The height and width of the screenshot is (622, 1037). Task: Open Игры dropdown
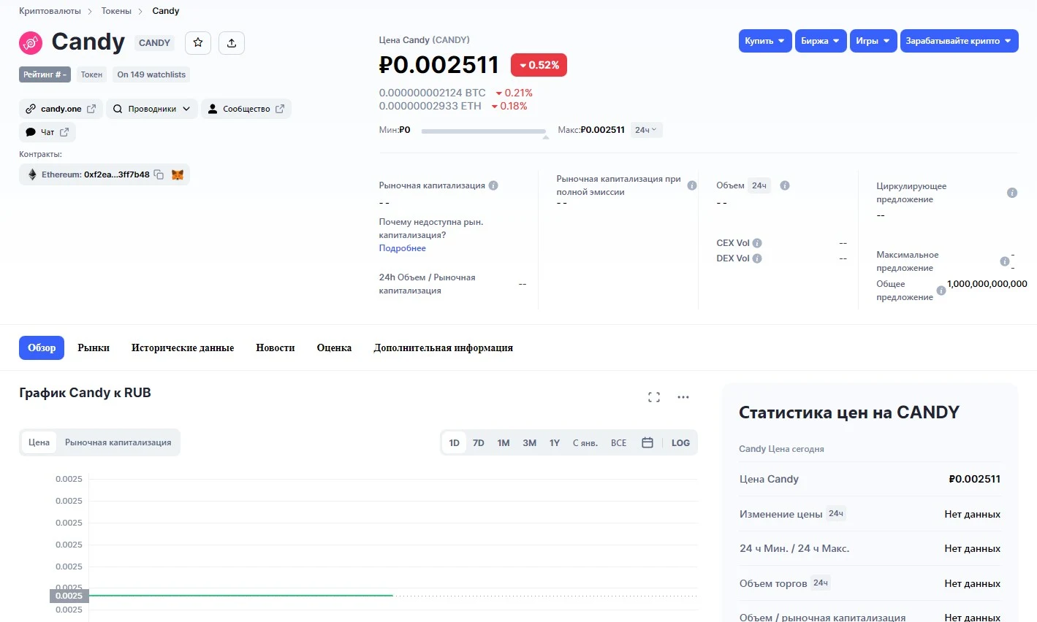pos(873,41)
